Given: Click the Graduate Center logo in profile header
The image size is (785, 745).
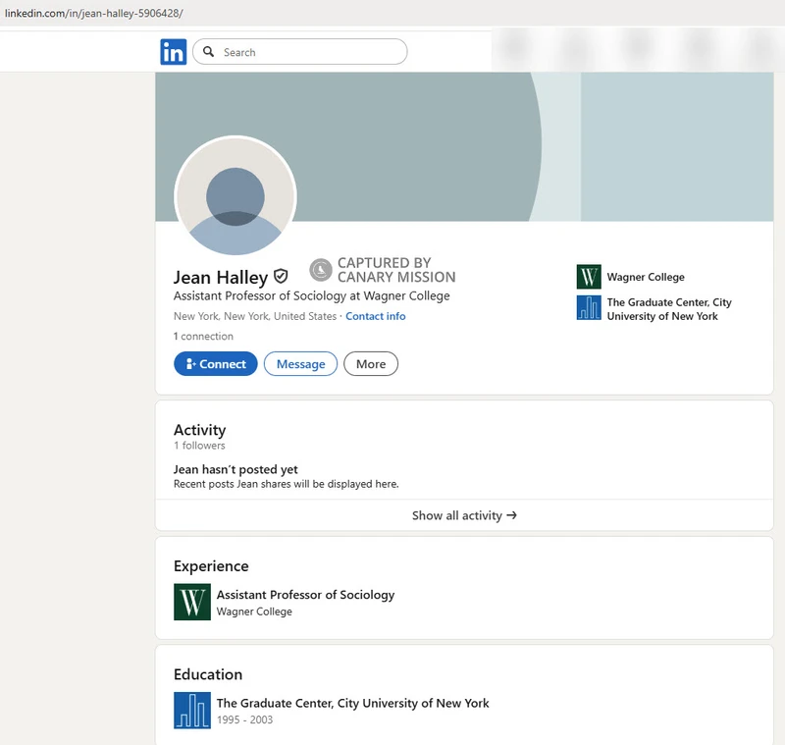Looking at the screenshot, I should click(x=589, y=307).
